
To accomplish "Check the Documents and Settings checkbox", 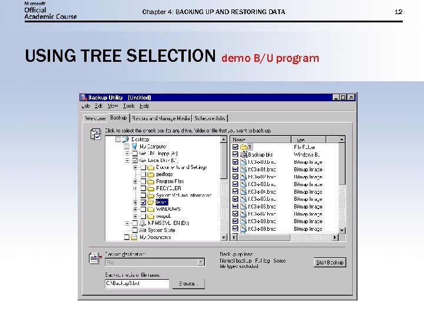I will click(143, 168).
